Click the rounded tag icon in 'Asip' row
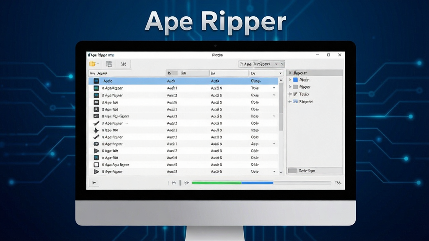Viewport: 429px width, 241px height. (x=96, y=144)
